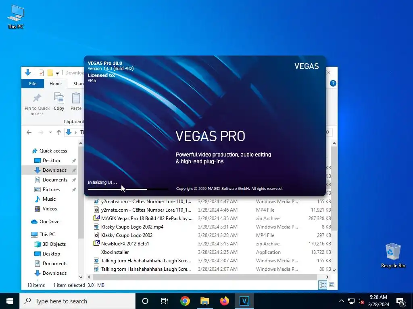Screen dimensions: 413x309
Task: Open recent locations dropdown arrow
Action: [50, 132]
